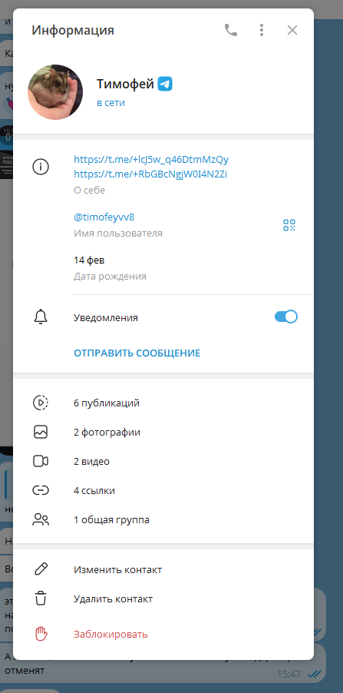The width and height of the screenshot is (343, 693).
Task: Start a voice call with phone icon
Action: [231, 30]
